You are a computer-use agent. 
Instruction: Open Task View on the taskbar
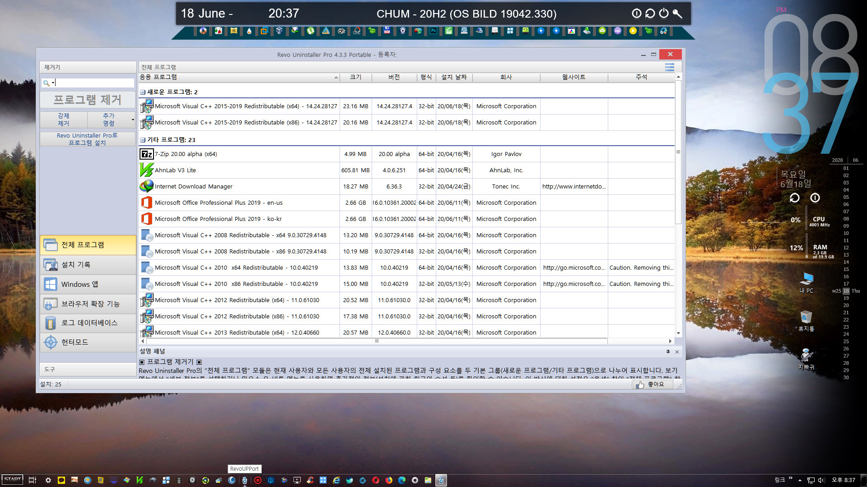tap(33, 480)
